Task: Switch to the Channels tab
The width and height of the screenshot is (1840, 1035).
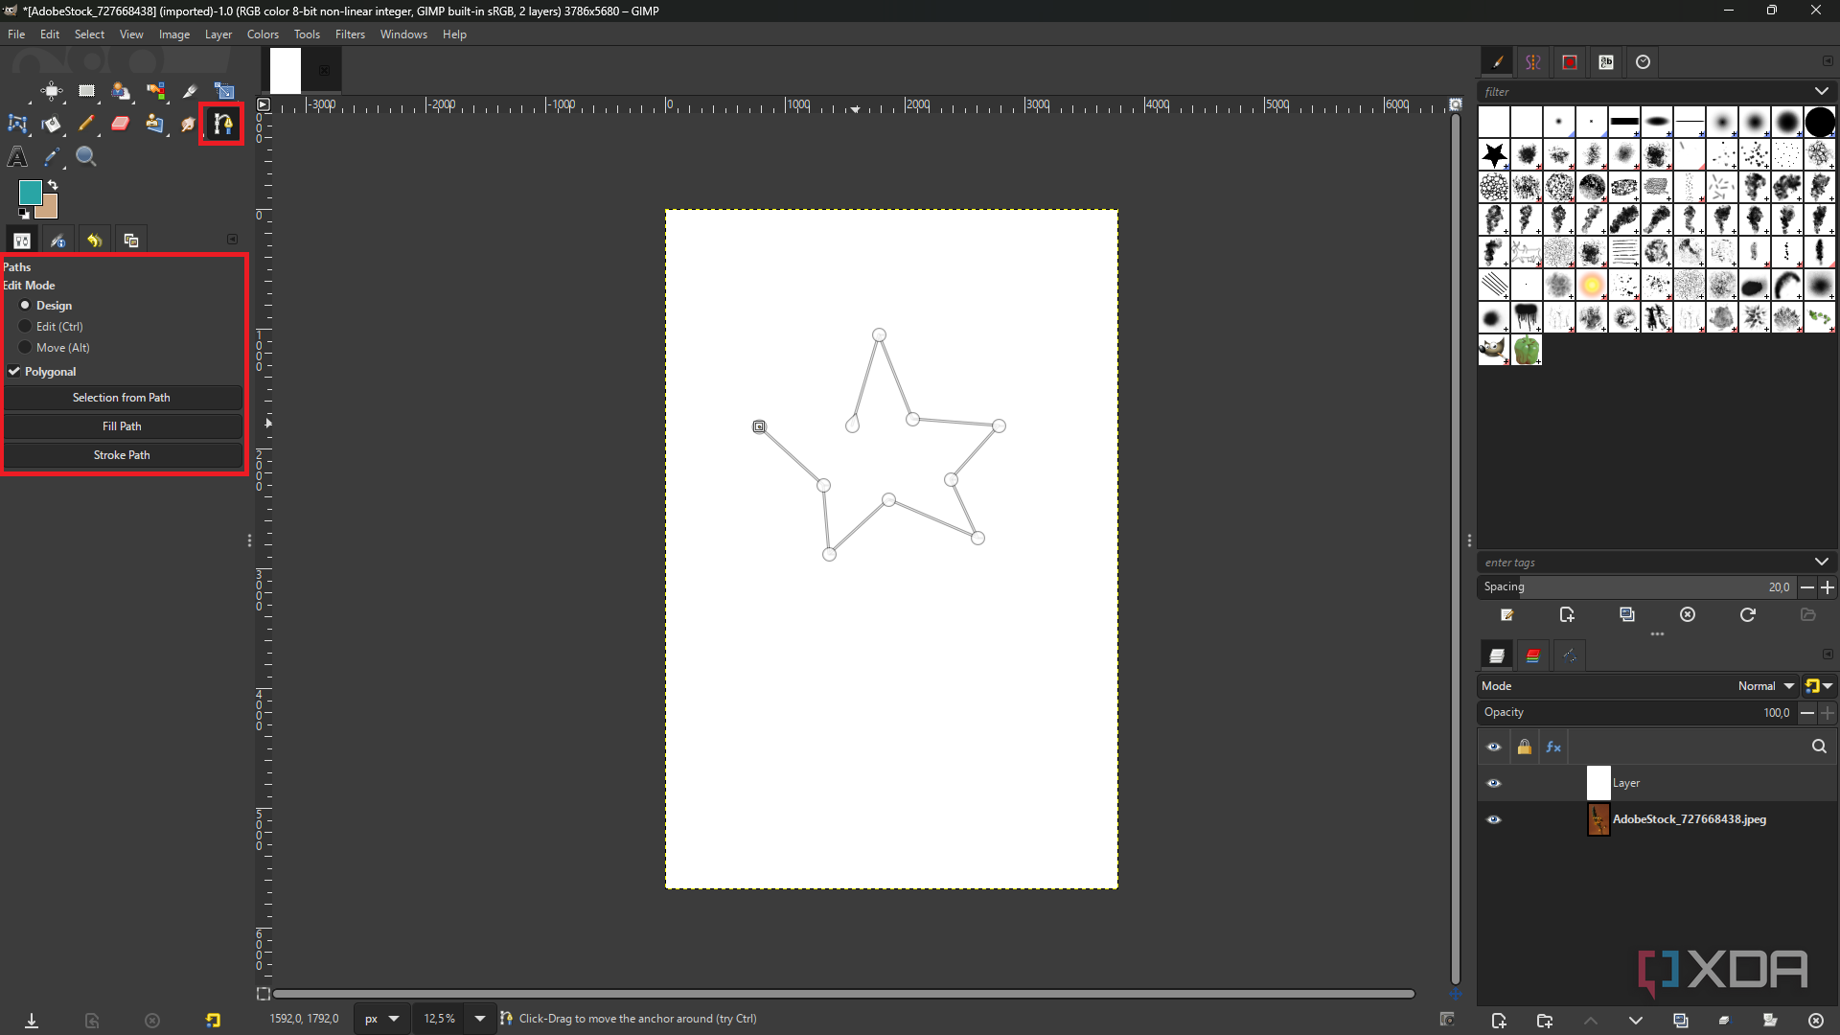Action: (x=1532, y=655)
